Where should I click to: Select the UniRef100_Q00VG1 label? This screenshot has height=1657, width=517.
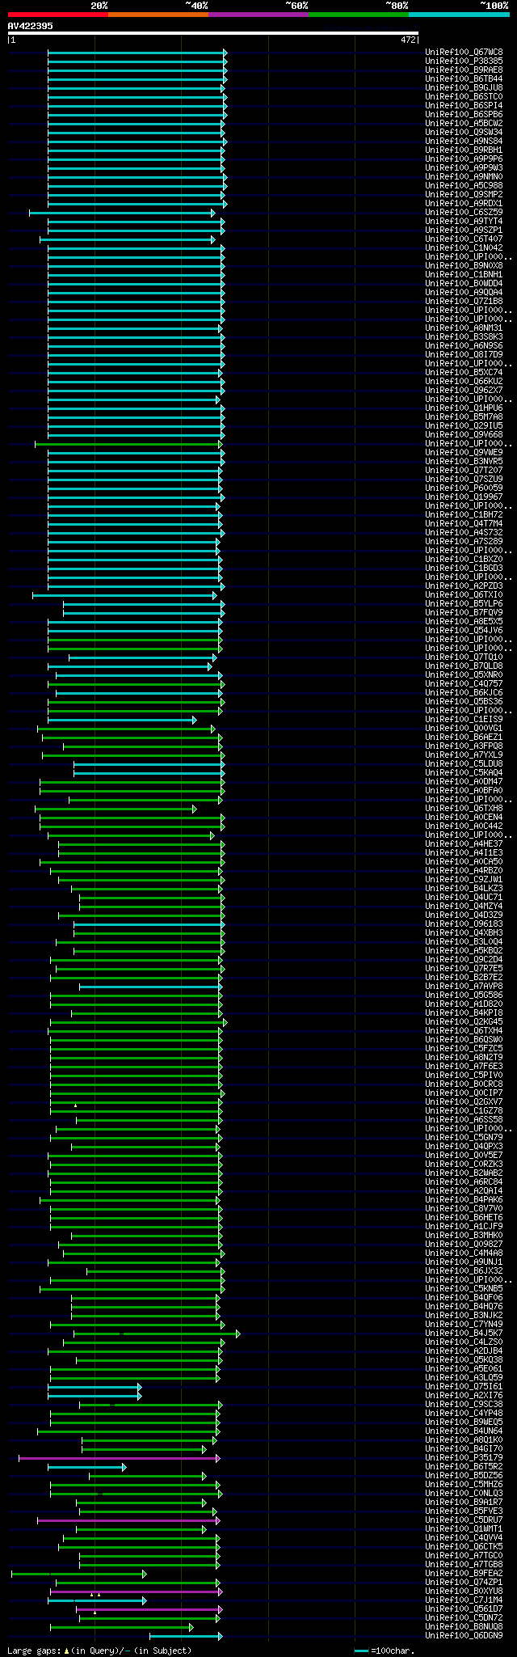tap(464, 729)
